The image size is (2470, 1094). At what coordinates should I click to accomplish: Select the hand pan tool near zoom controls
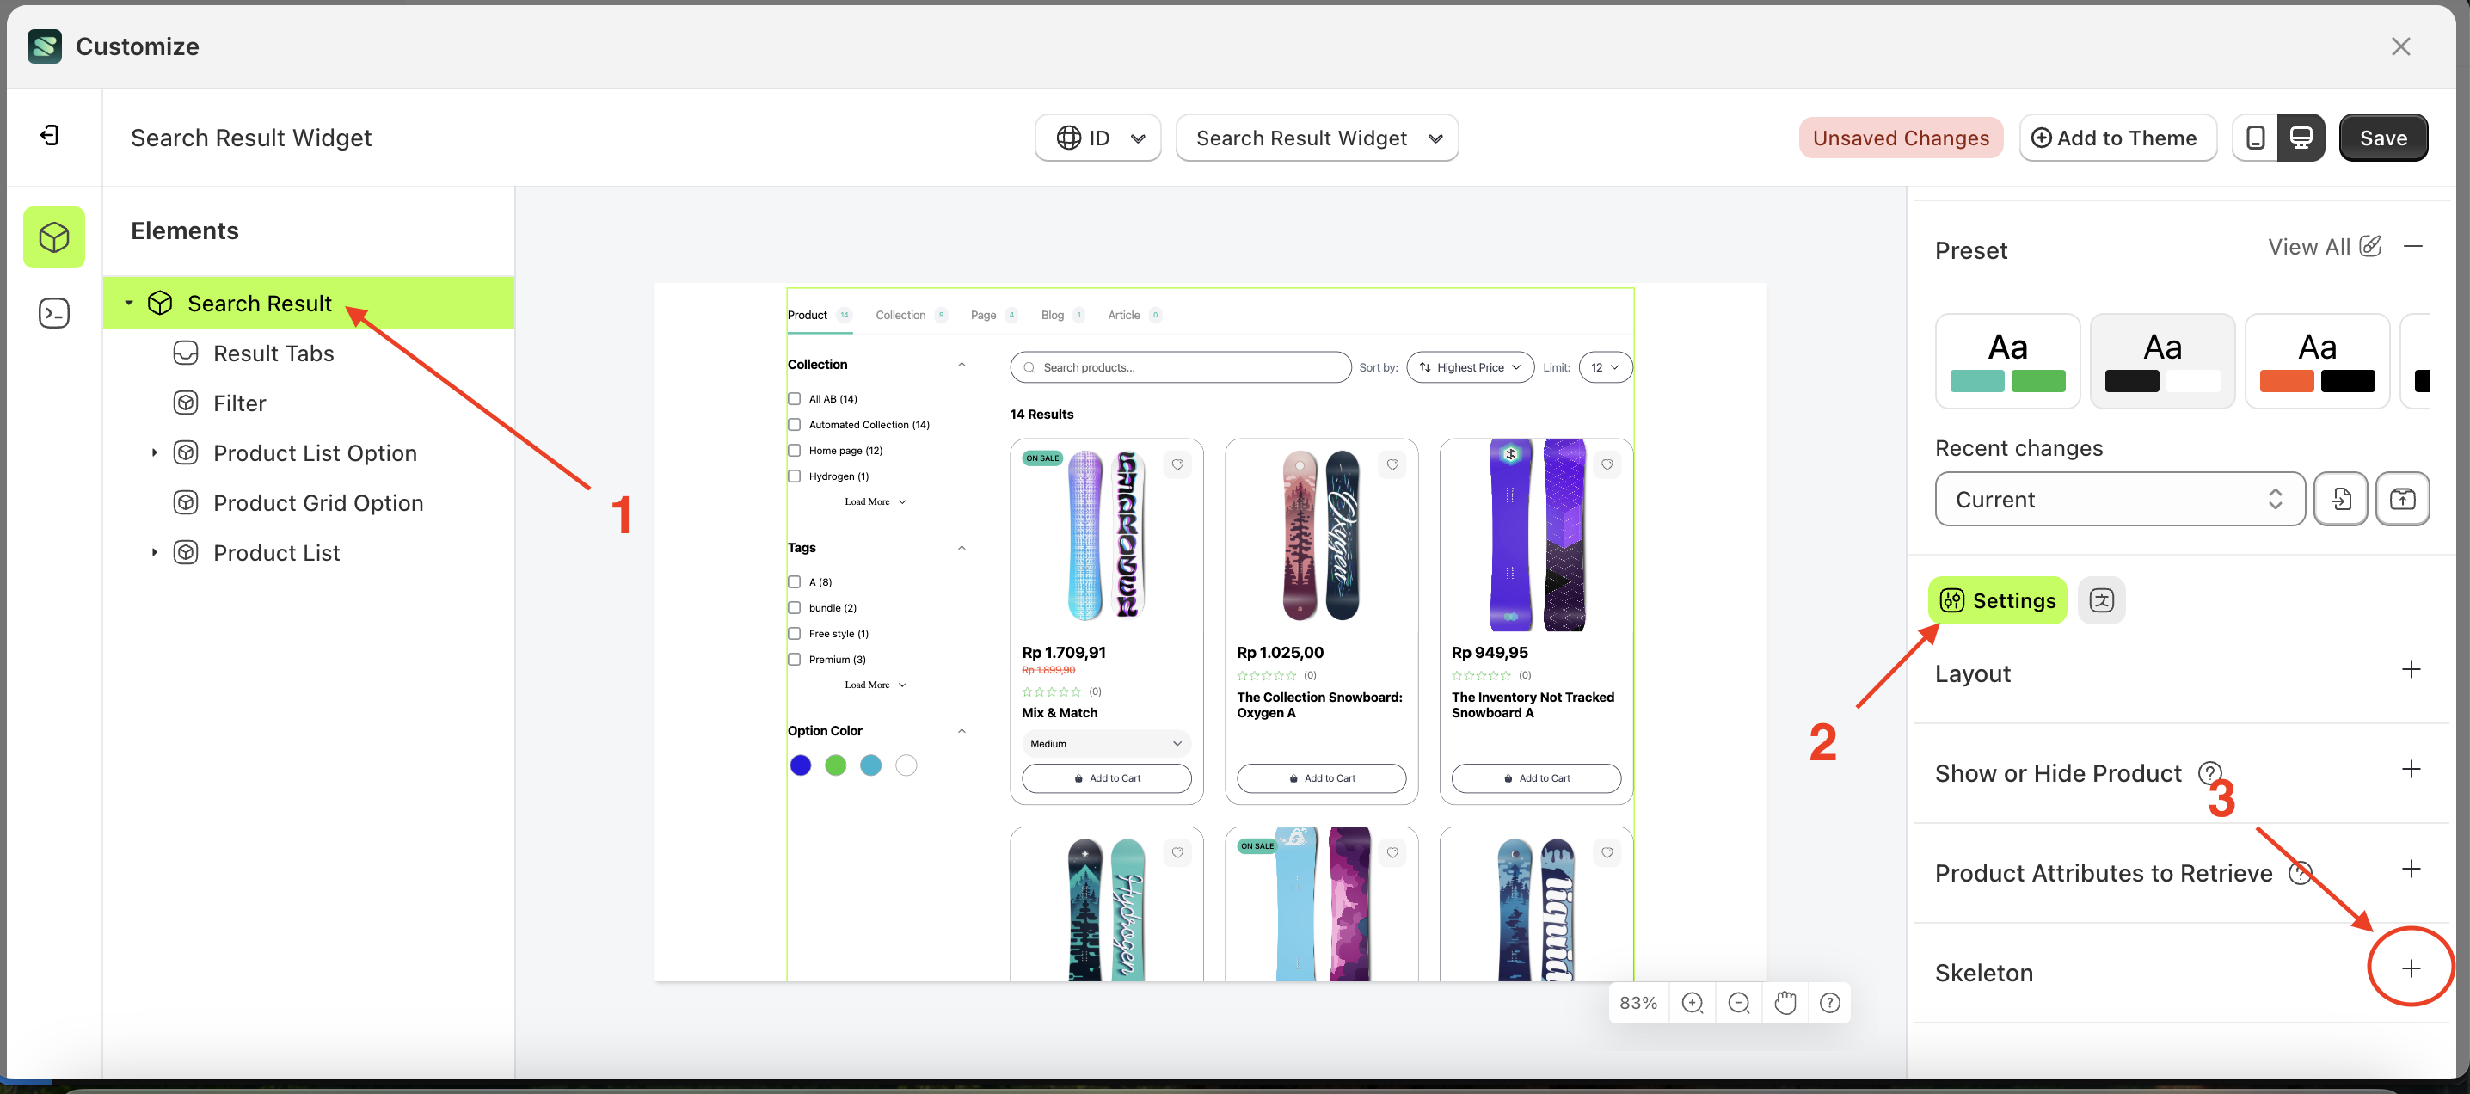(1785, 1002)
